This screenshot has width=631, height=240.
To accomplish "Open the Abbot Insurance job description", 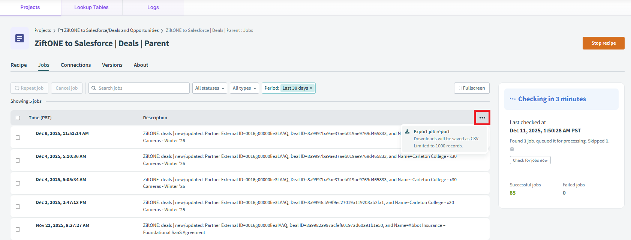I will pyautogui.click(x=294, y=229).
